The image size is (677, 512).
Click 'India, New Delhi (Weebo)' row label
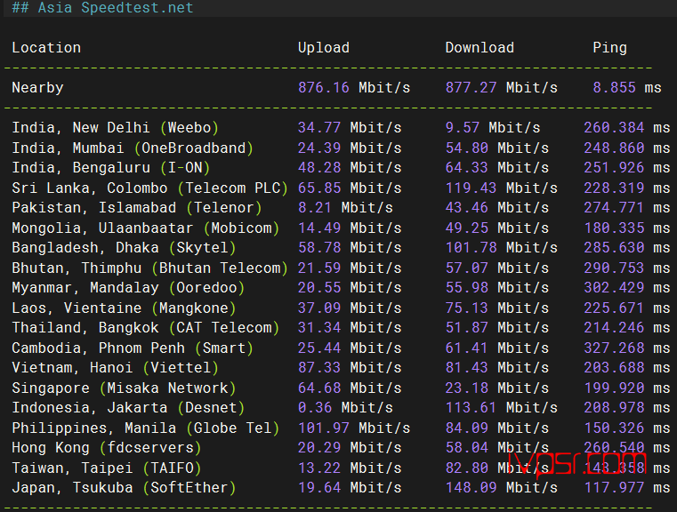pyautogui.click(x=116, y=128)
